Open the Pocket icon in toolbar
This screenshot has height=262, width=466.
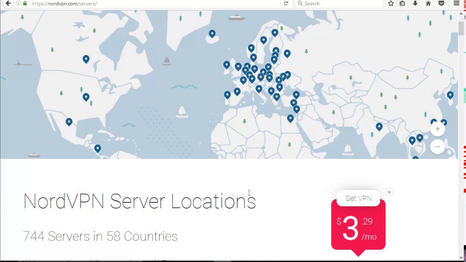(441, 3)
